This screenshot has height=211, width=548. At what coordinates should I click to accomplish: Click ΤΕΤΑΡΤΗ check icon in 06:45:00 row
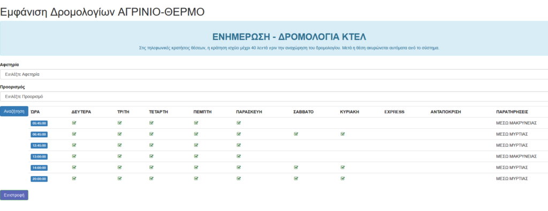[151, 134]
